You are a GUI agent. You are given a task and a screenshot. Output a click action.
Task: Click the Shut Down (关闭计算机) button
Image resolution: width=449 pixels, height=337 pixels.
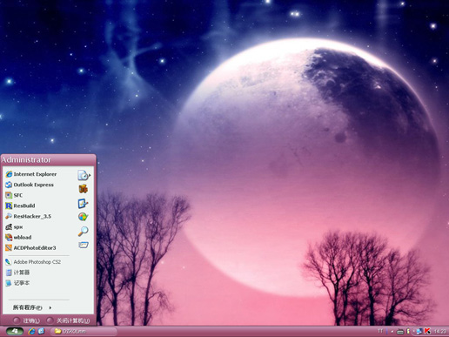(x=68, y=320)
